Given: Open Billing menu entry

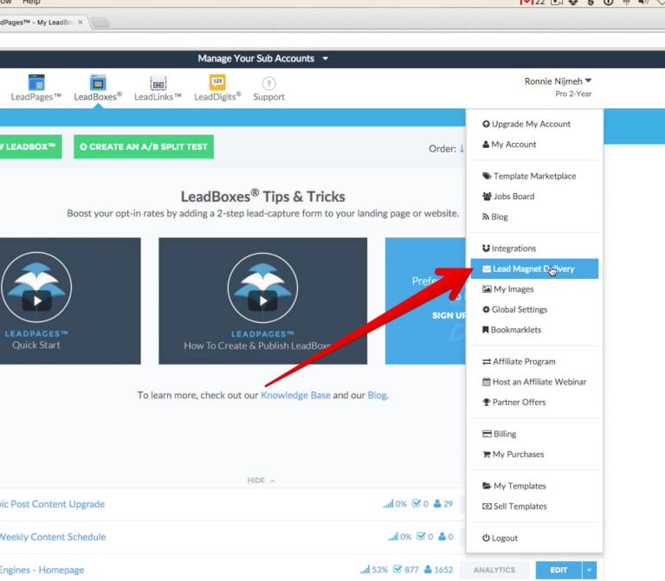Looking at the screenshot, I should click(499, 434).
